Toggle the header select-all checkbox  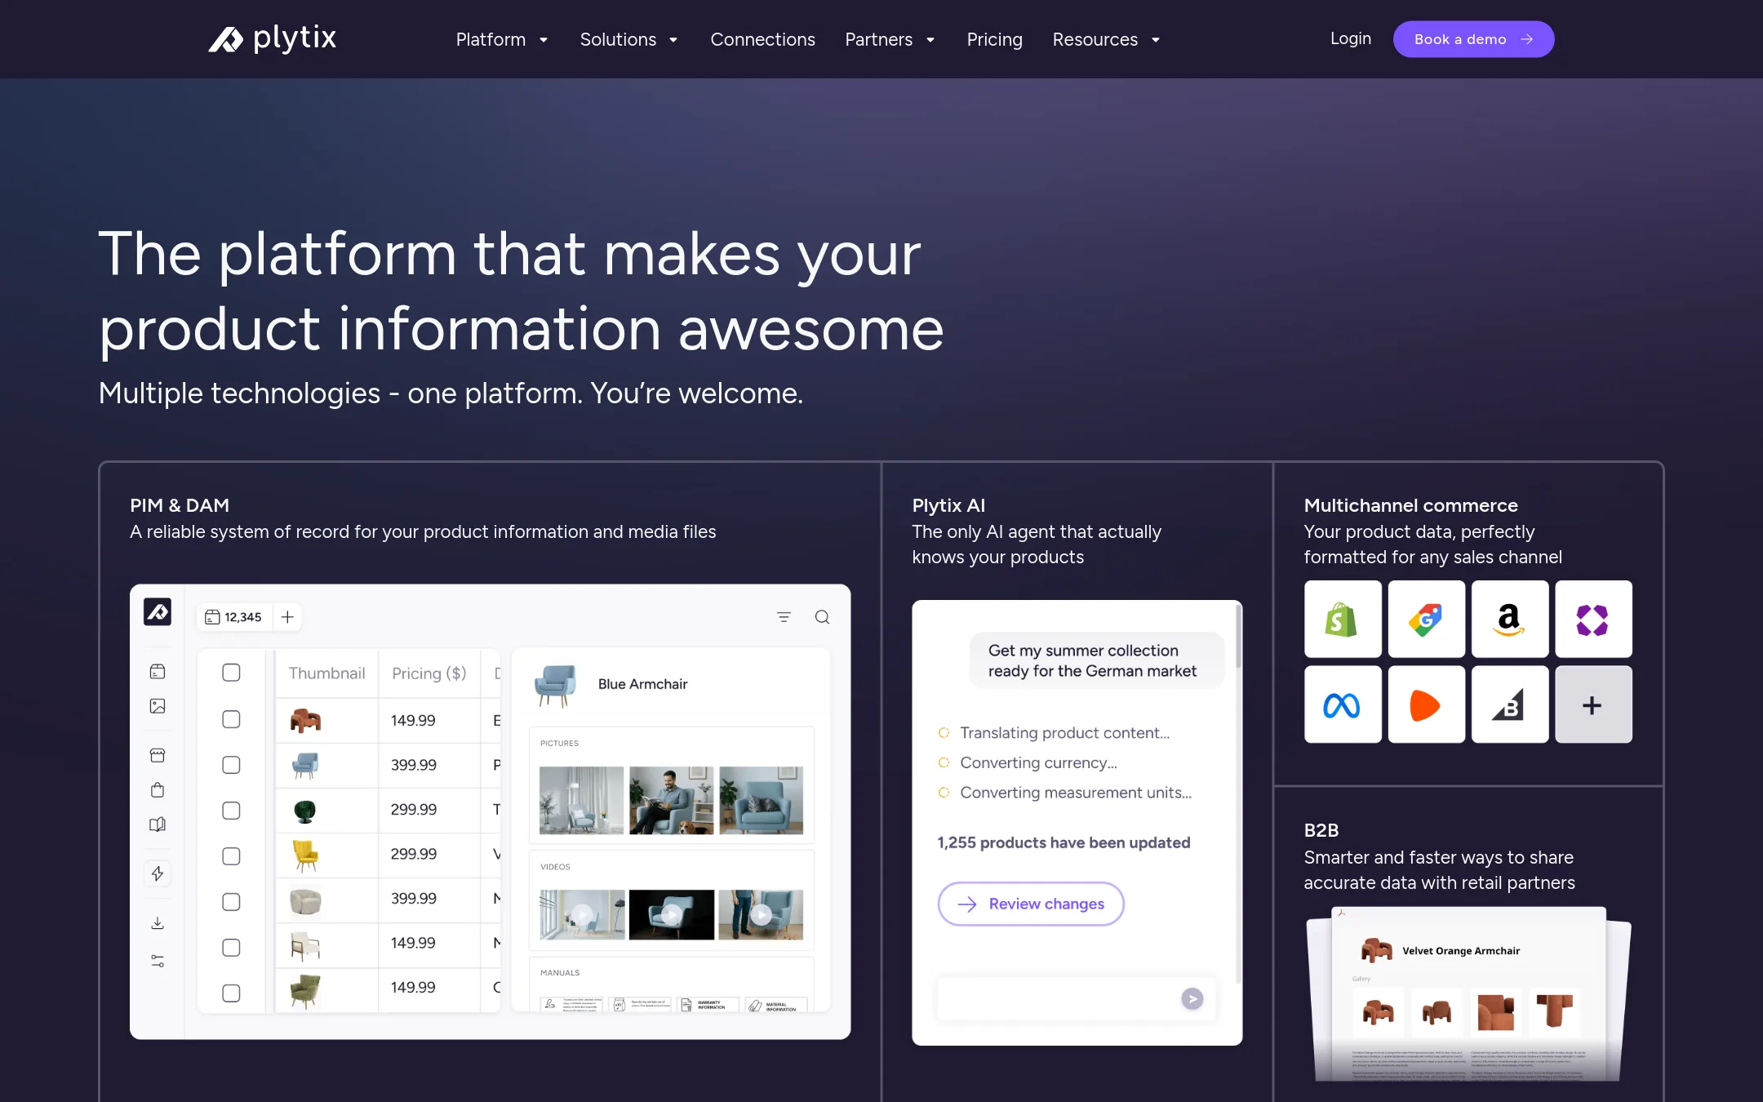[x=231, y=673]
